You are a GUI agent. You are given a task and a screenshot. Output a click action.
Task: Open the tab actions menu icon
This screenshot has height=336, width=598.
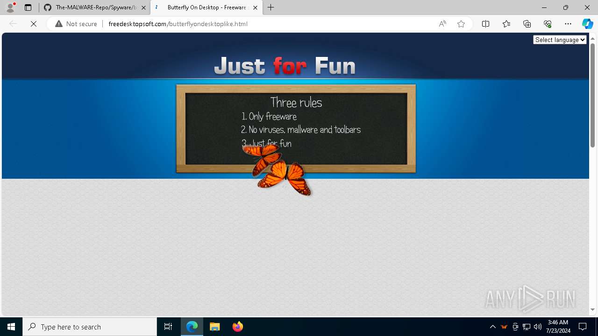click(x=28, y=7)
